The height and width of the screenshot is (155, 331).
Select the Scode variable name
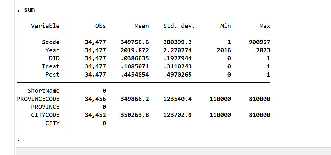pos(51,42)
